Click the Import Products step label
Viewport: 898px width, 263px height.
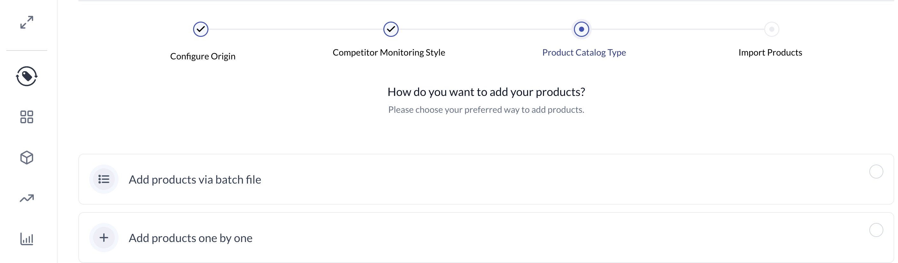[771, 52]
